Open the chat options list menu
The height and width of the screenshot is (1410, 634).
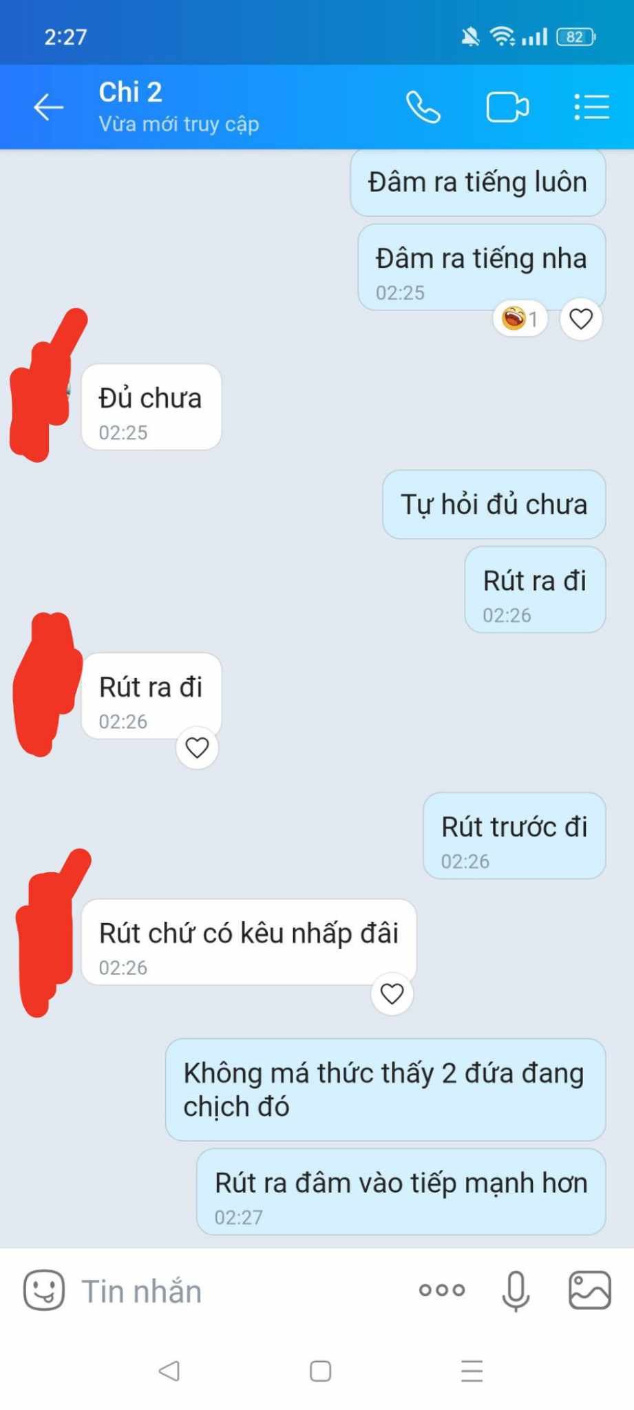coord(591,107)
